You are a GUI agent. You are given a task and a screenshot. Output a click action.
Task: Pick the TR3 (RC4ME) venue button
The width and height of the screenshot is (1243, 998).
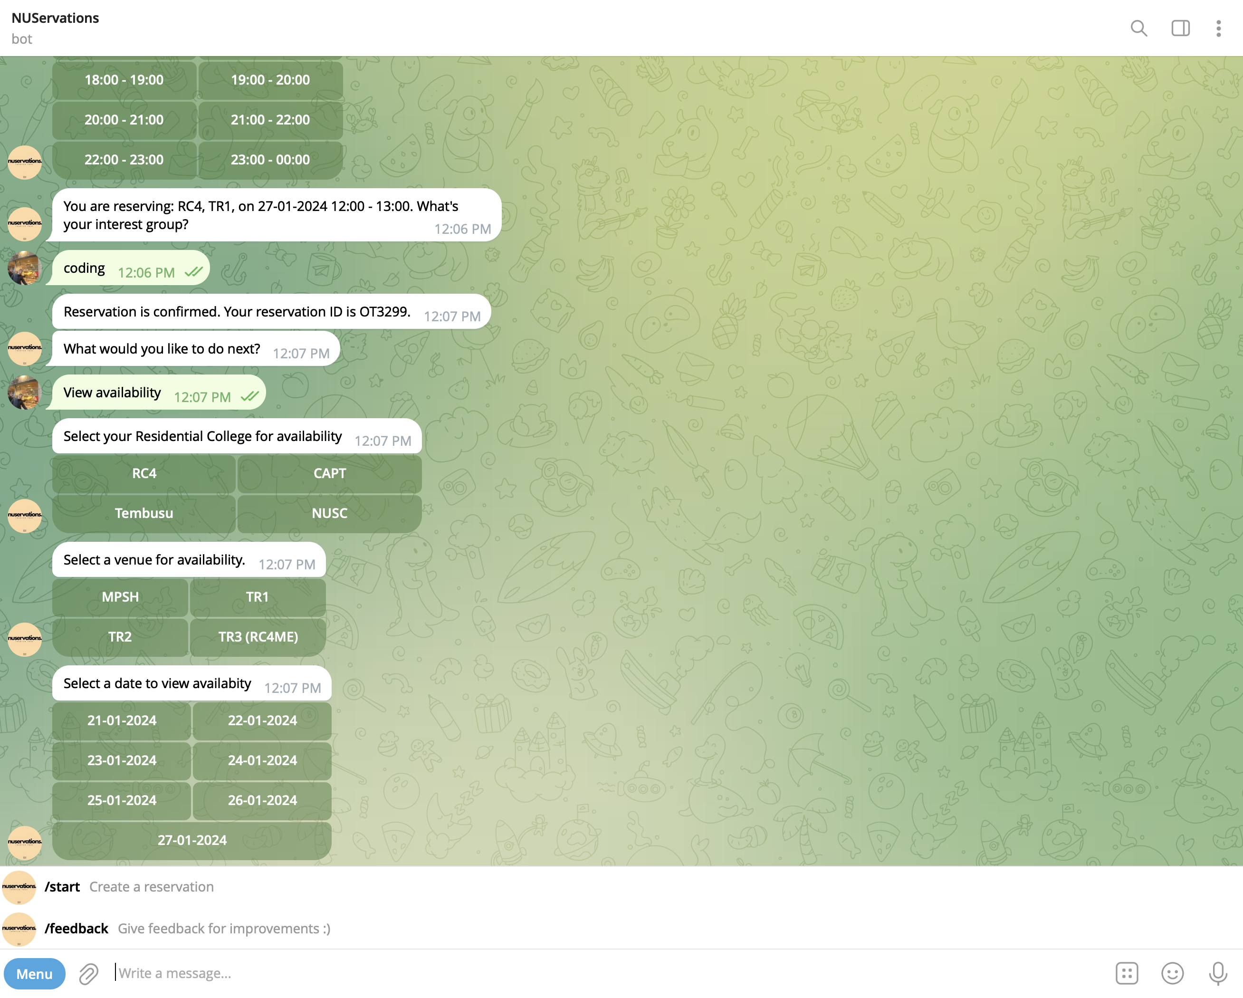[258, 636]
